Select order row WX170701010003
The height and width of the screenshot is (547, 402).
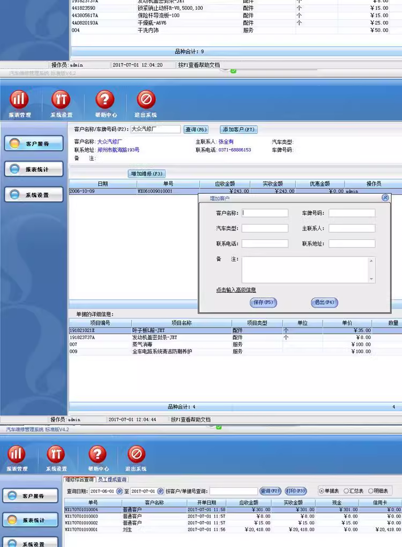[x=233, y=516]
